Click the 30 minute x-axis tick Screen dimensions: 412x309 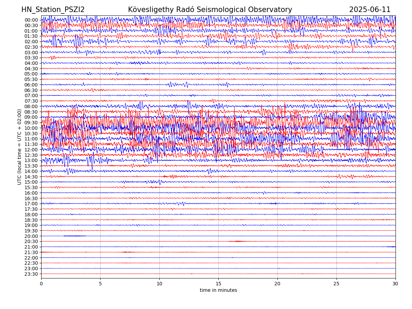396,284
